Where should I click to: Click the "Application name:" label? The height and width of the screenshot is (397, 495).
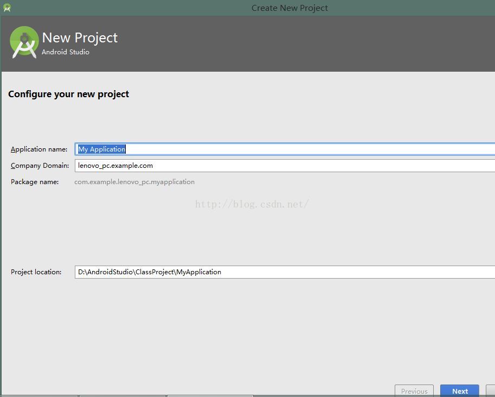[x=39, y=149]
